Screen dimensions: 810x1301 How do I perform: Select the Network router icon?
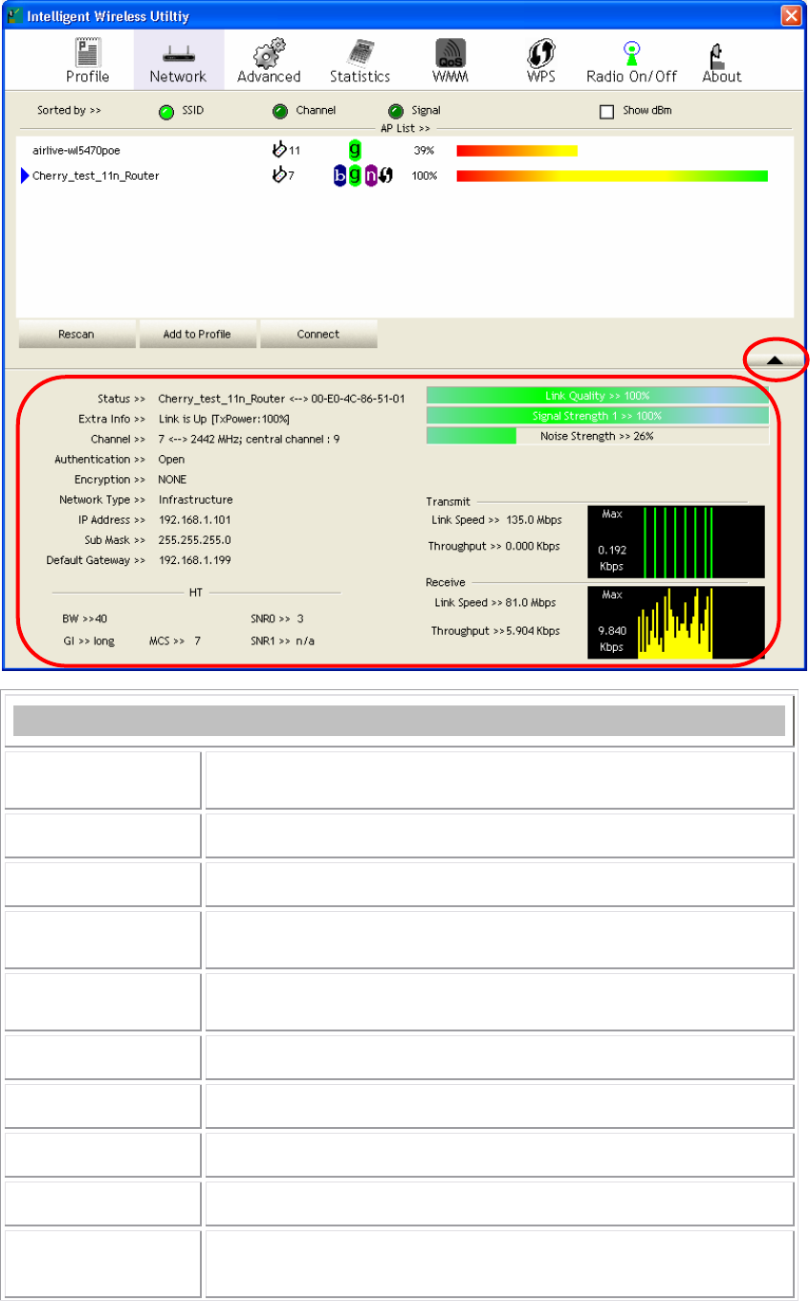tap(178, 54)
